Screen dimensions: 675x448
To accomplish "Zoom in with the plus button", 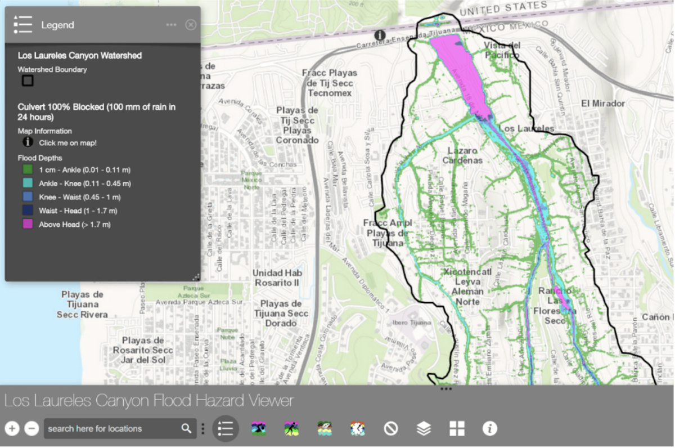I will click(x=12, y=429).
